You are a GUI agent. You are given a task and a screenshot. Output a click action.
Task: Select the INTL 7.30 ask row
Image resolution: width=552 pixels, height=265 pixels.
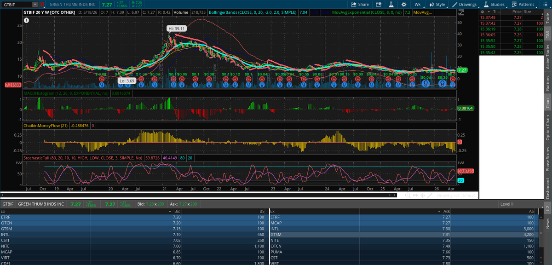403,229
